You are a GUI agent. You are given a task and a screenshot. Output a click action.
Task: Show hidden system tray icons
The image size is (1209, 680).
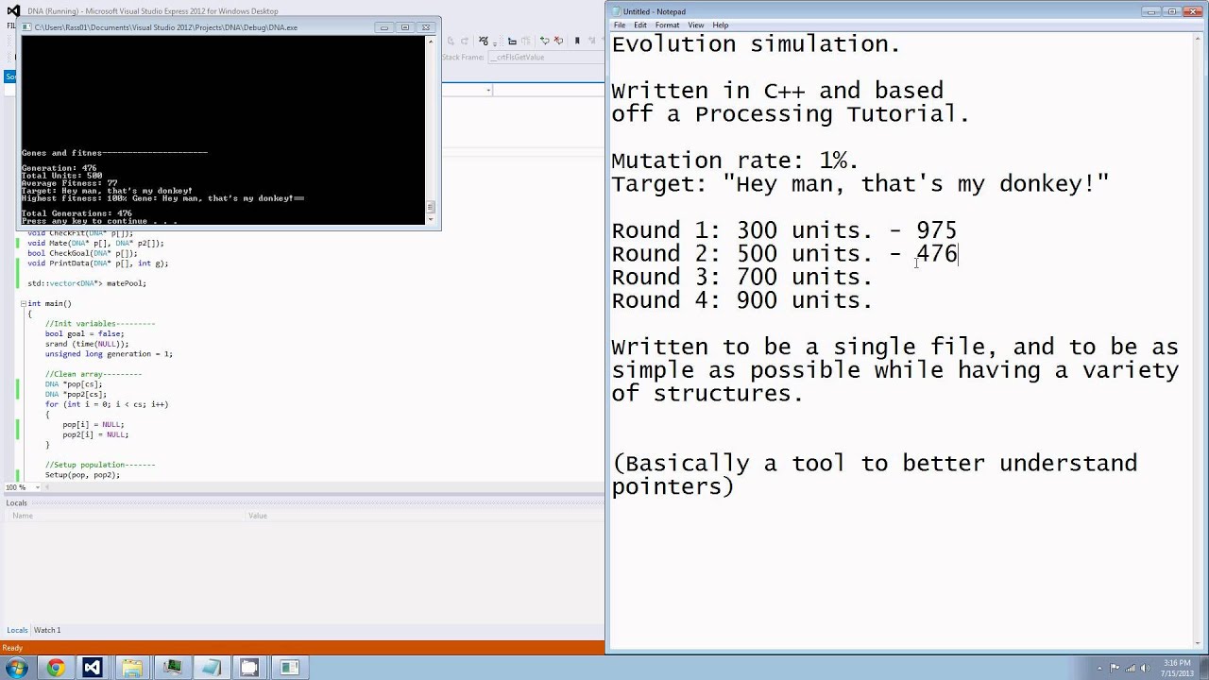pos(1100,668)
